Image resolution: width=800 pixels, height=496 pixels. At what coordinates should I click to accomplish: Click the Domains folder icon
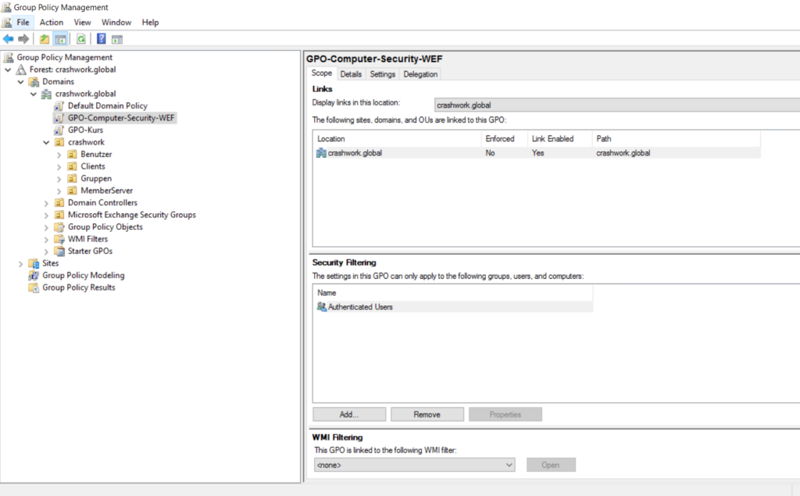(34, 82)
